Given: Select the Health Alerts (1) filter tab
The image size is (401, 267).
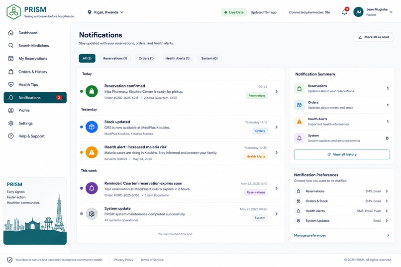Looking at the screenshot, I should tap(177, 59).
